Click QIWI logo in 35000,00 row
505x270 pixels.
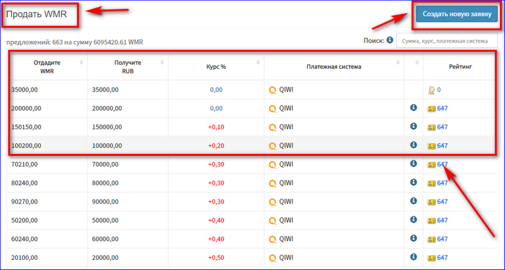click(273, 90)
